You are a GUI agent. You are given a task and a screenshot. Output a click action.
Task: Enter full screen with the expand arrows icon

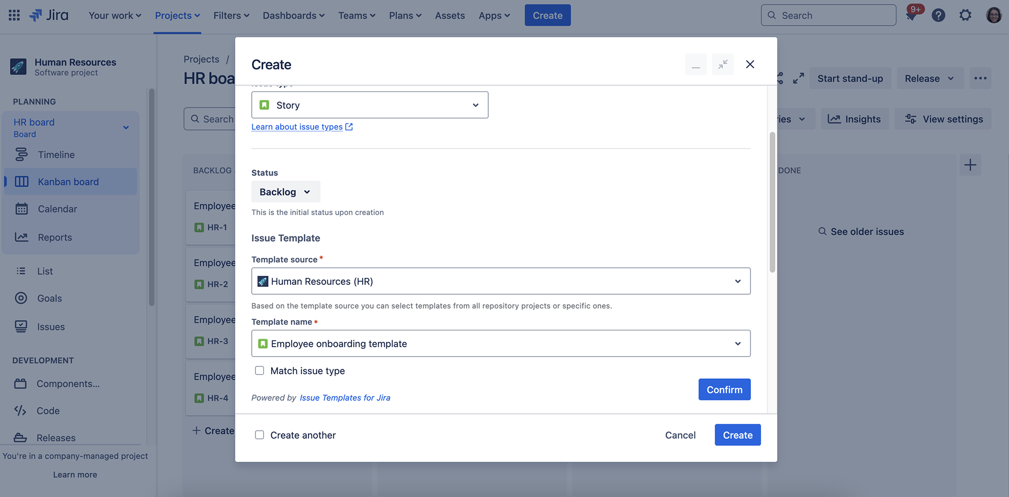tap(798, 78)
